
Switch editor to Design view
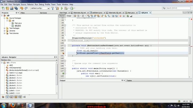[x=69, y=16]
